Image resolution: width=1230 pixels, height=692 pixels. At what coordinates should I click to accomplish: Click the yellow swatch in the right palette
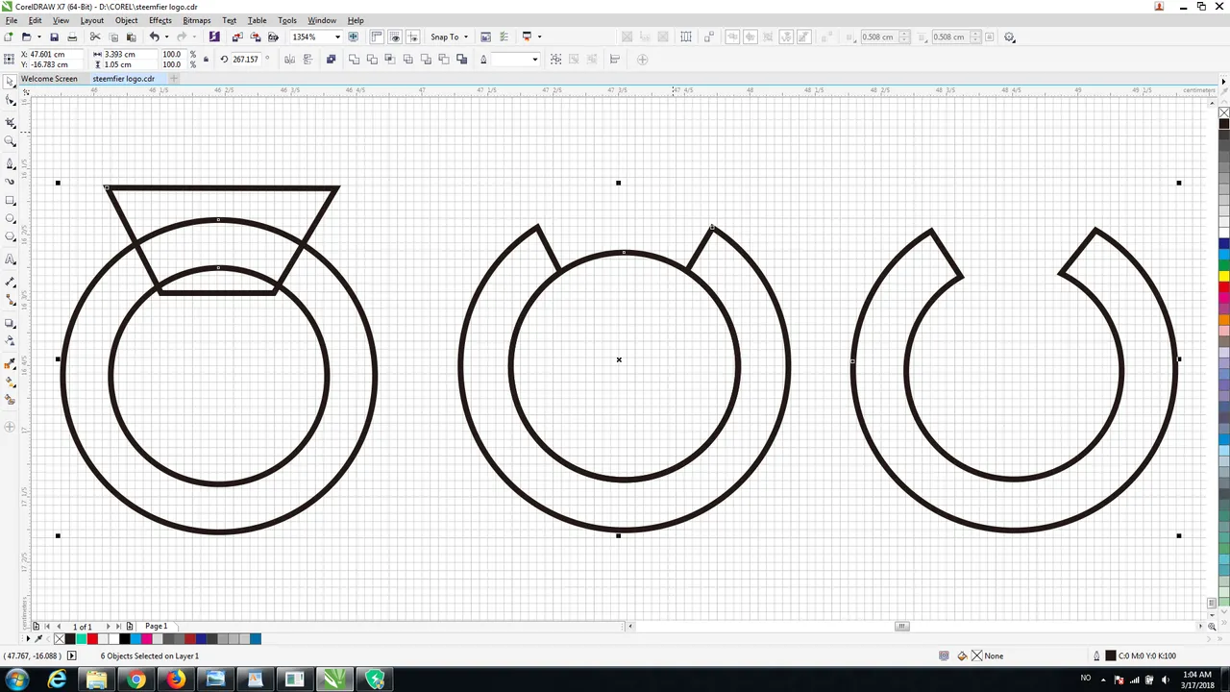click(1224, 276)
